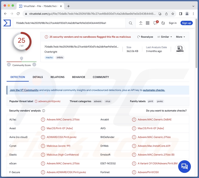Viewport: 199px width, 178px height.
Task: Open Chrome three-dot menu
Action: [193, 14]
